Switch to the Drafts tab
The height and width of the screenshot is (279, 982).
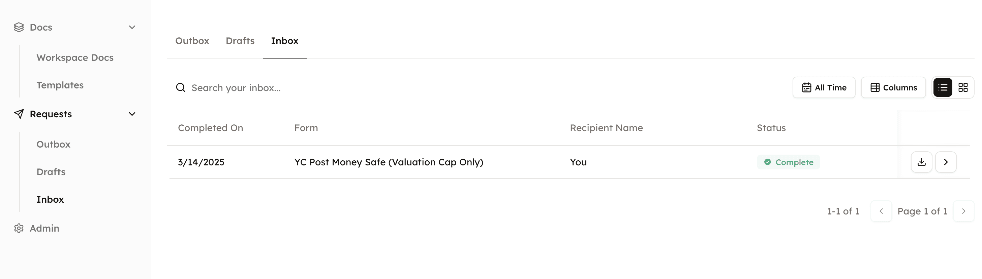240,41
